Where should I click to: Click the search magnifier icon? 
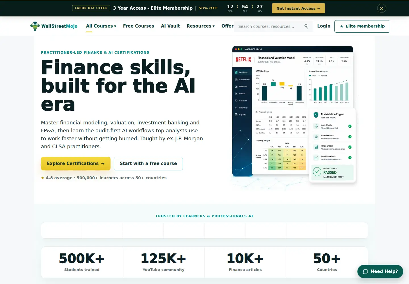(x=306, y=26)
